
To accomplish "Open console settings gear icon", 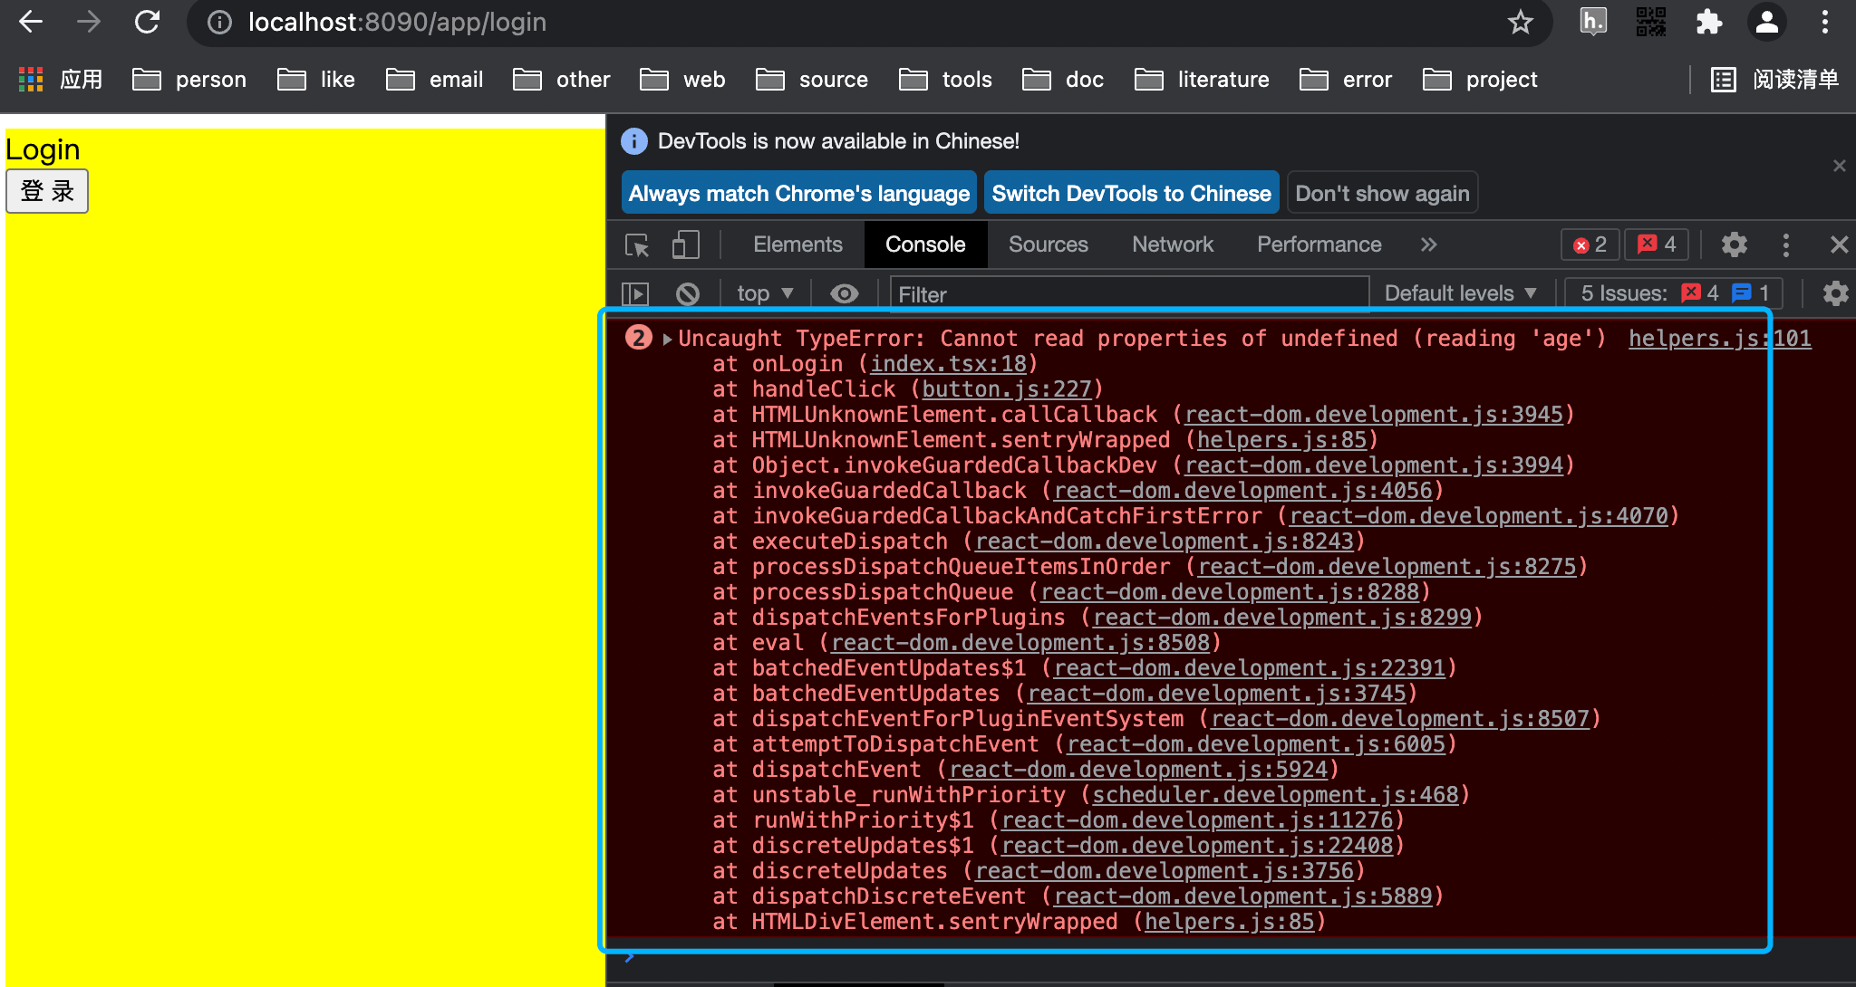I will 1835,293.
